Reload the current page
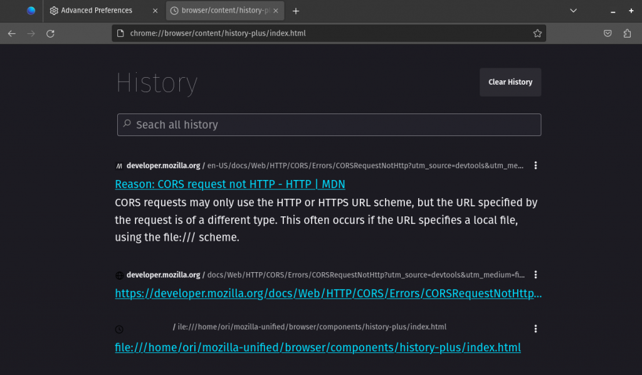 pyautogui.click(x=50, y=34)
